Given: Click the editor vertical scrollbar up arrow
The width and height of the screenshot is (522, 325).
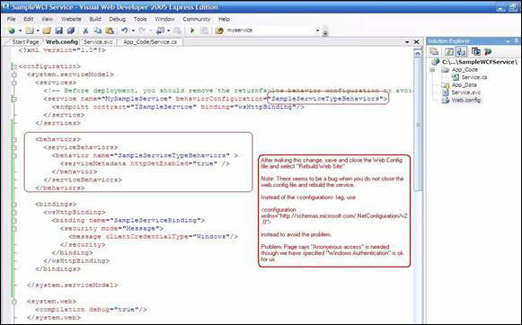Looking at the screenshot, I should [x=418, y=53].
